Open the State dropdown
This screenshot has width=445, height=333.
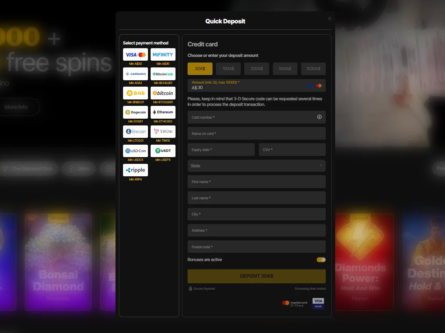pyautogui.click(x=257, y=166)
